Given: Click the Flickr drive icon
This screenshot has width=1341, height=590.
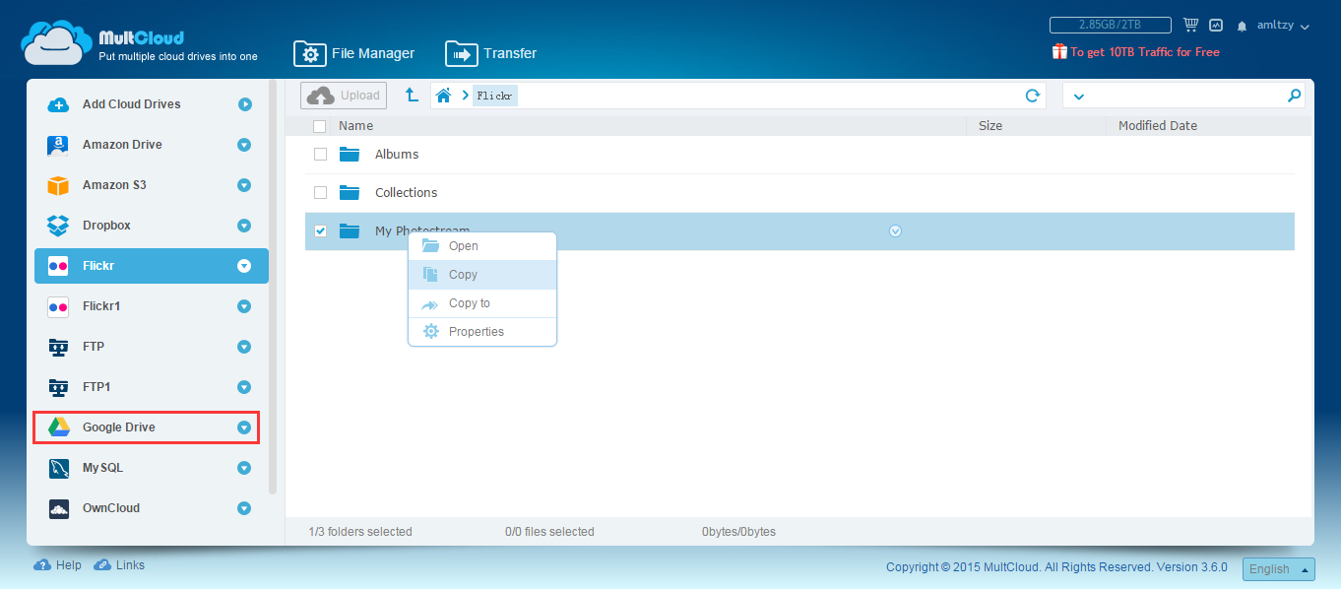Looking at the screenshot, I should (x=58, y=266).
